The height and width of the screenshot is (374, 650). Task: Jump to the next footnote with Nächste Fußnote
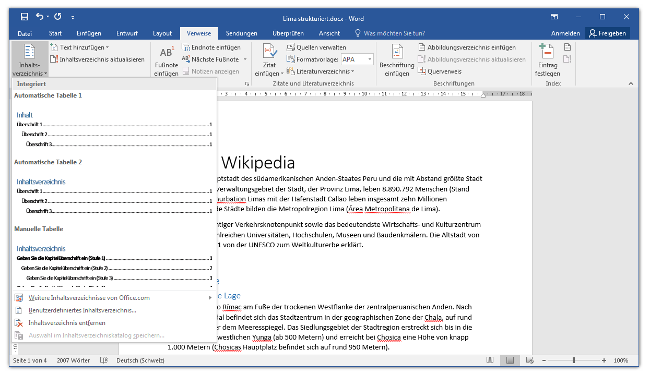tap(210, 59)
